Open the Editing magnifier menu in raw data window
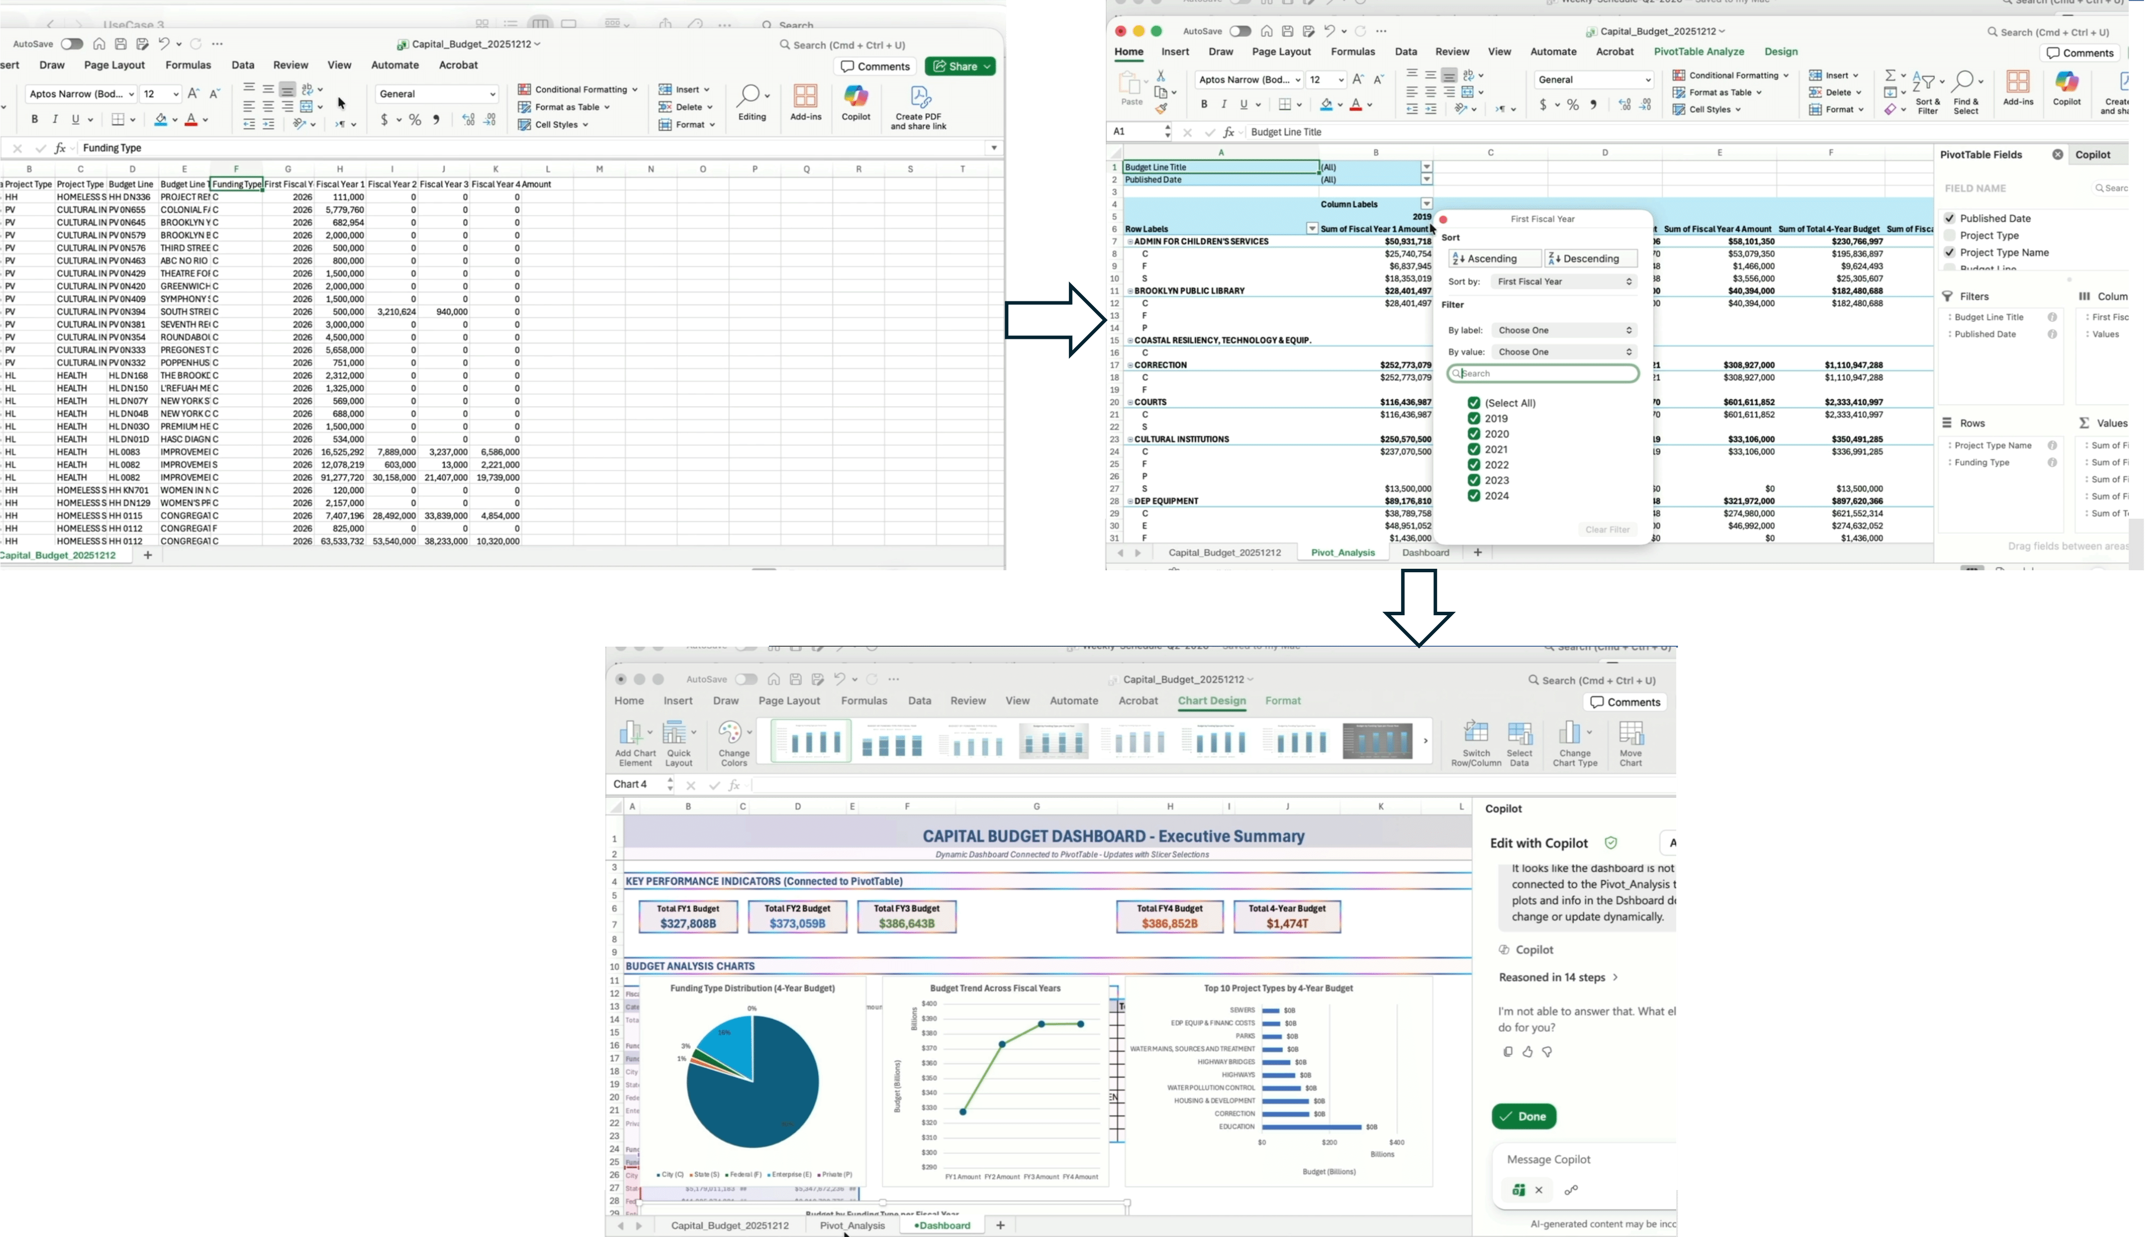Image resolution: width=2145 pixels, height=1237 pixels. 752,103
